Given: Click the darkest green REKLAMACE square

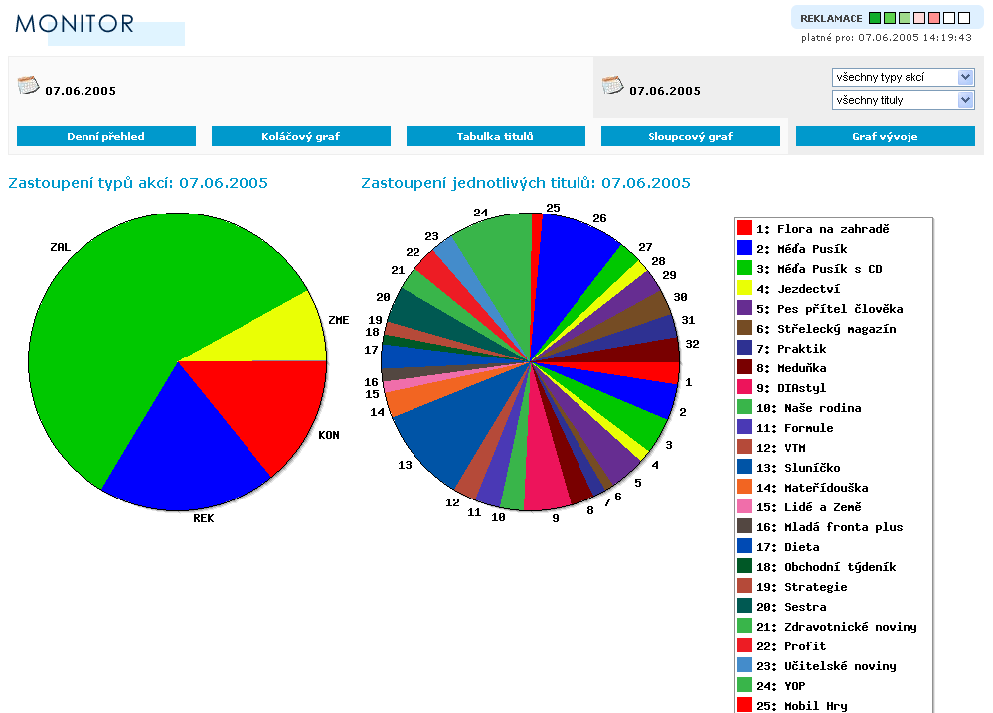Looking at the screenshot, I should pyautogui.click(x=875, y=18).
